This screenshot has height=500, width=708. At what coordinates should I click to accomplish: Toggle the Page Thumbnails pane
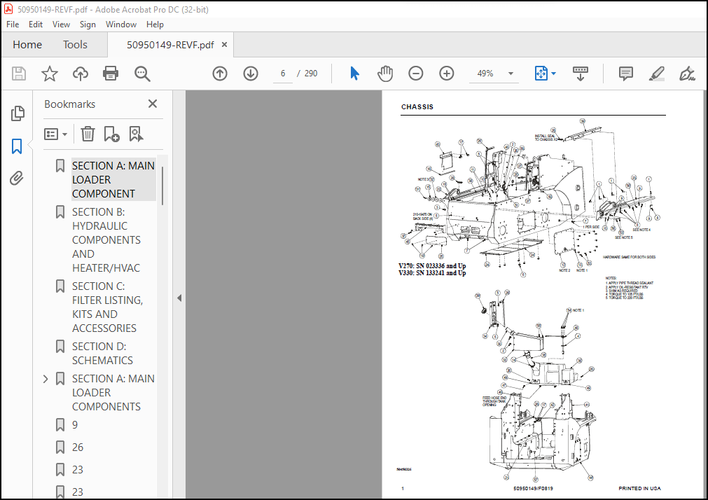coord(17,113)
